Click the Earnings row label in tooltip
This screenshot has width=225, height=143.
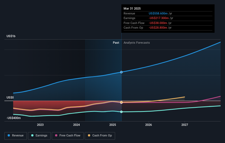129,18
